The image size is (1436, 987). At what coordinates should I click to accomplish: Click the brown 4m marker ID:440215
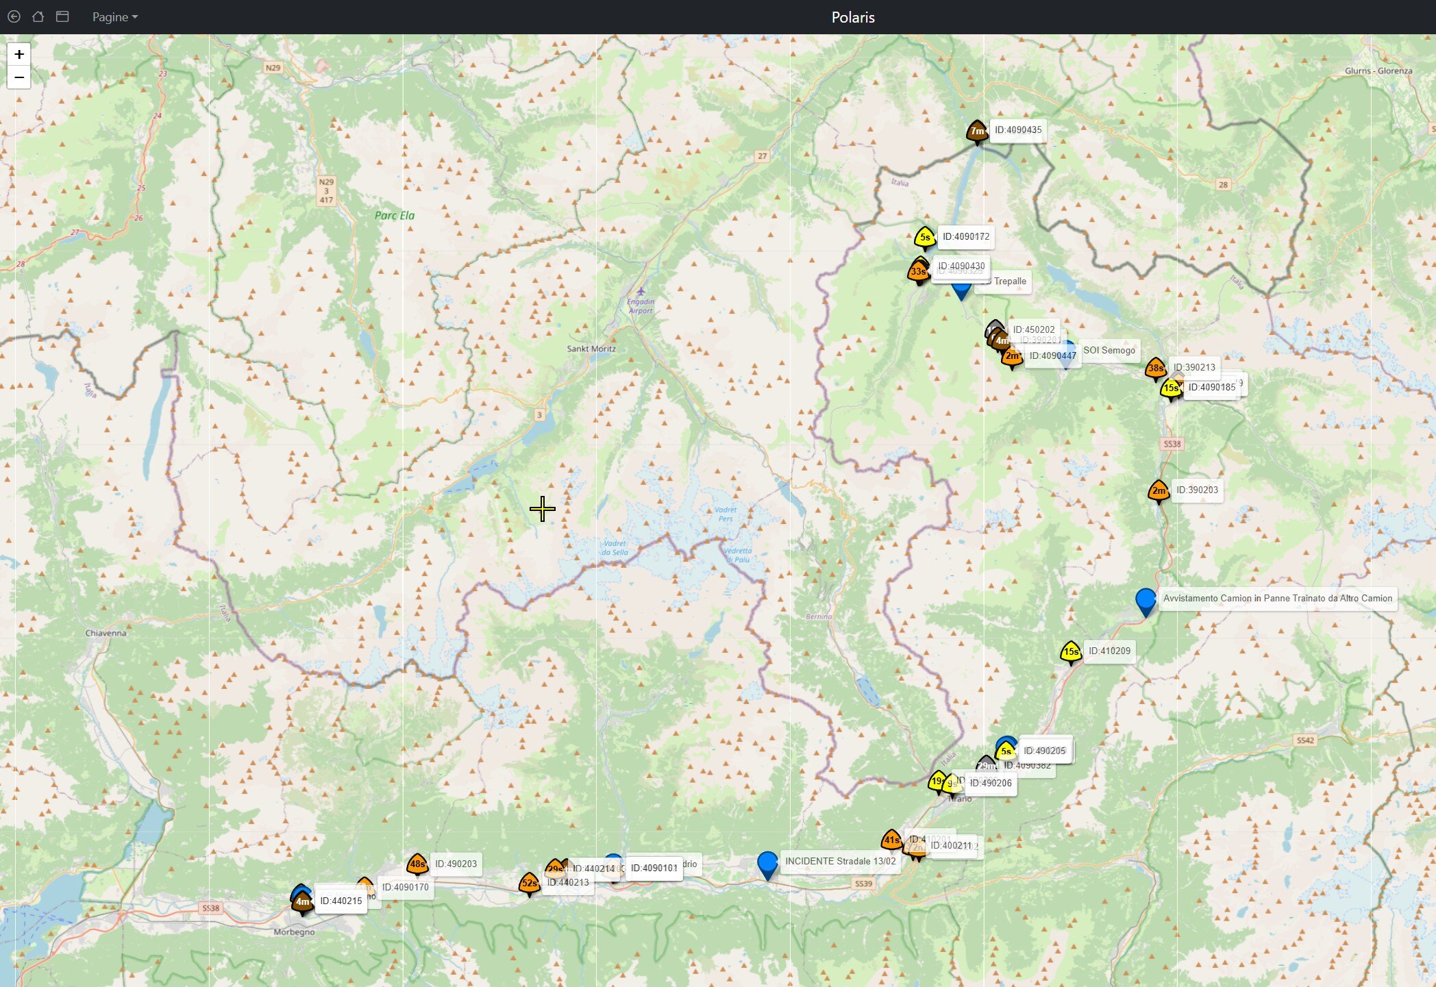pyautogui.click(x=302, y=902)
